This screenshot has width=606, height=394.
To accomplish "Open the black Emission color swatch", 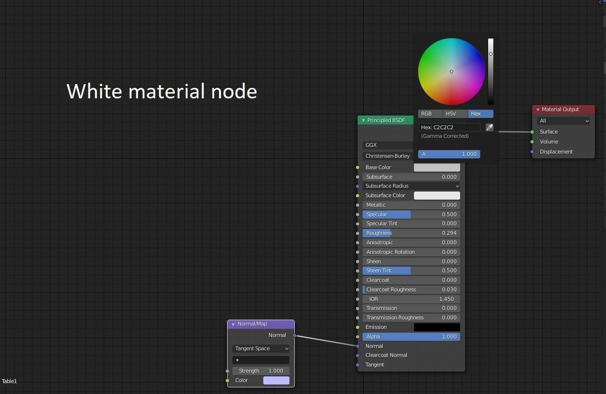I will point(437,327).
